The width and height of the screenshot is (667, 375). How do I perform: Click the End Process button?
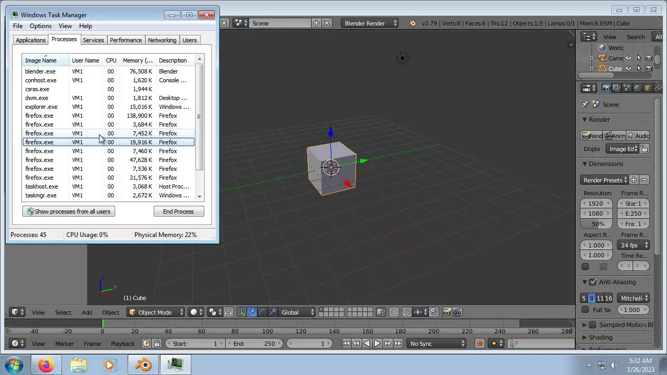178,211
